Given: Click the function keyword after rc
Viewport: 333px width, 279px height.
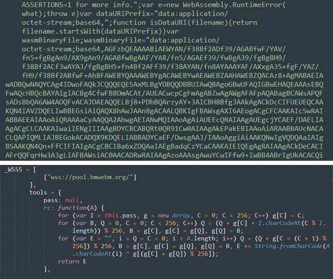Looking at the screenshot, I should (x=72, y=208).
